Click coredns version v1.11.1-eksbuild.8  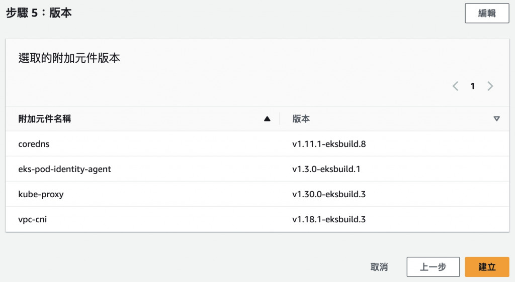(329, 144)
